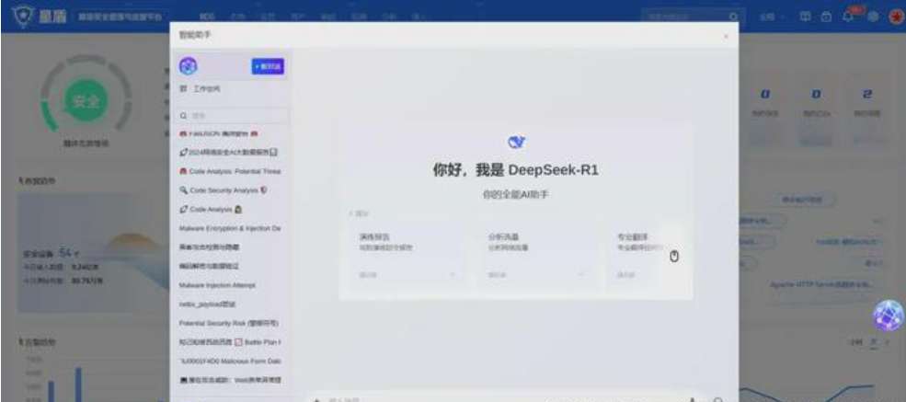The width and height of the screenshot is (906, 402).
Task: Open the 2024 AI big data report chat
Action: click(229, 153)
